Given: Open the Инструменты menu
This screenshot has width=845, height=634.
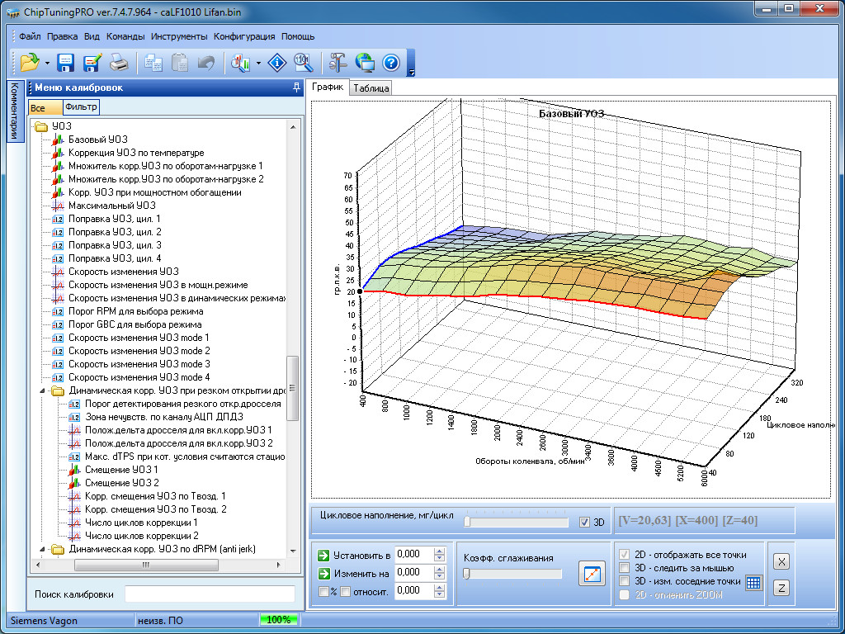Looking at the screenshot, I should pyautogui.click(x=179, y=36).
